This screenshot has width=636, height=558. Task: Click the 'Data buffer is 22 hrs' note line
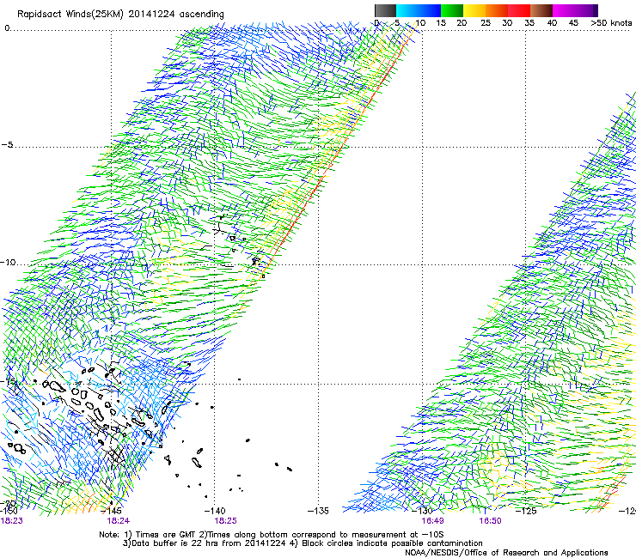pos(303,543)
